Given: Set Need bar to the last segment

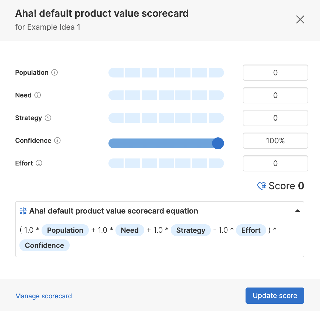Looking at the screenshot, I should pos(216,95).
